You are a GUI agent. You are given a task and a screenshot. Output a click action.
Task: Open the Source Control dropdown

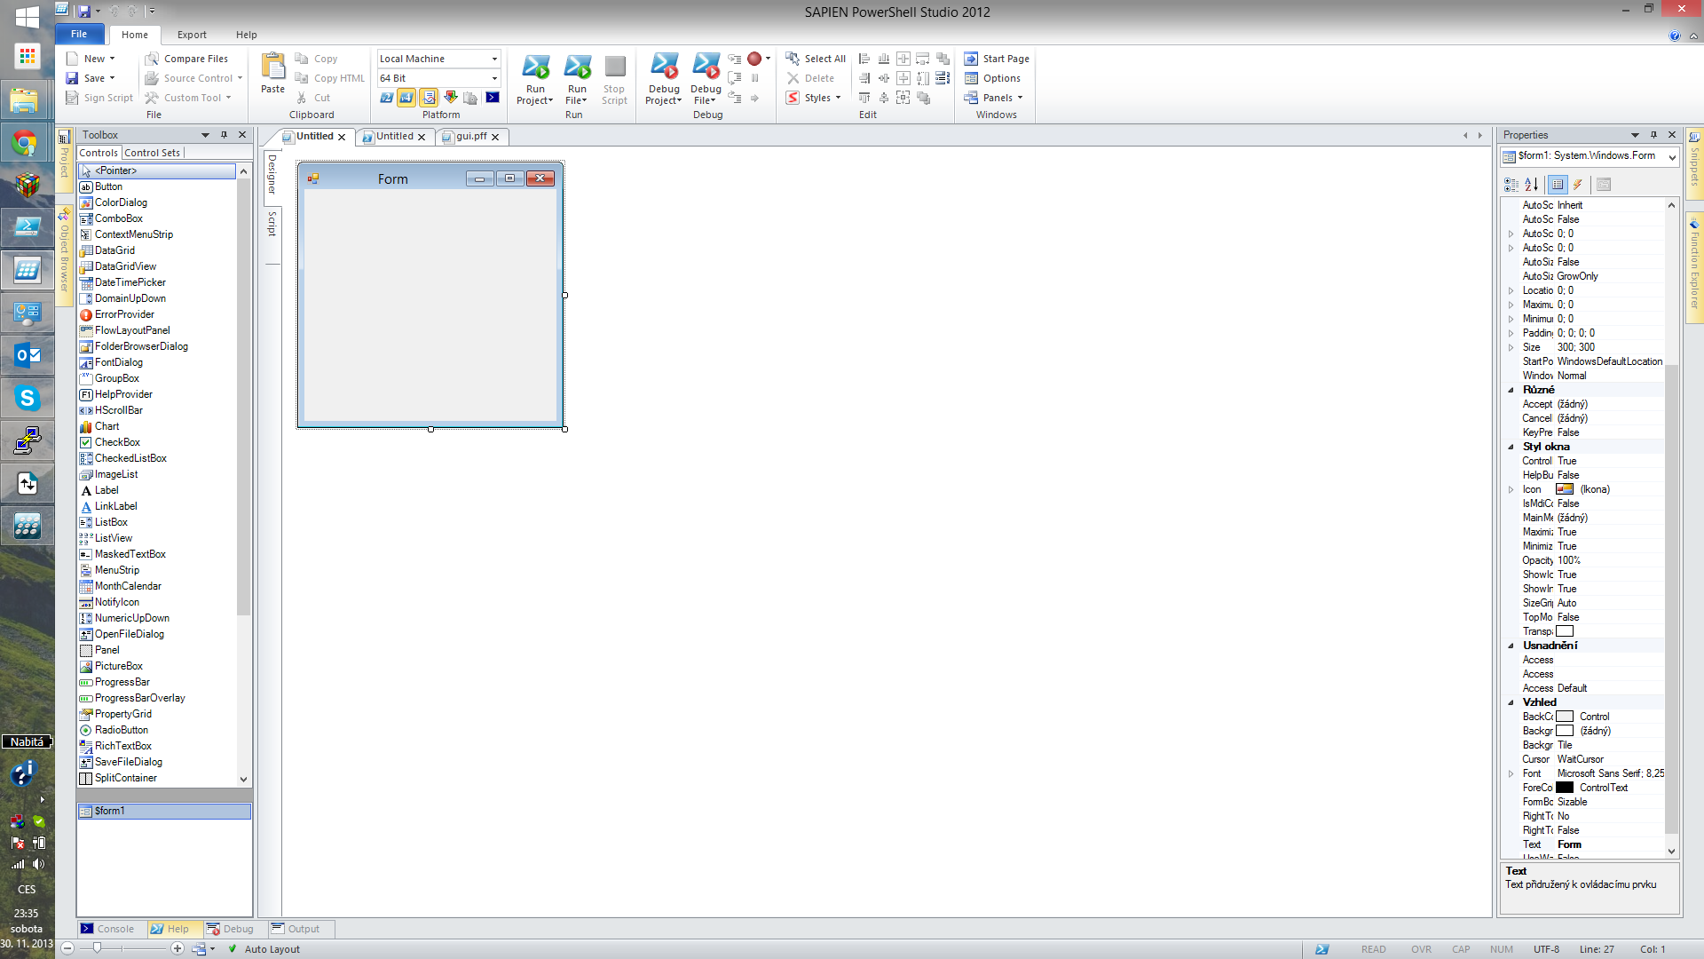pos(193,78)
